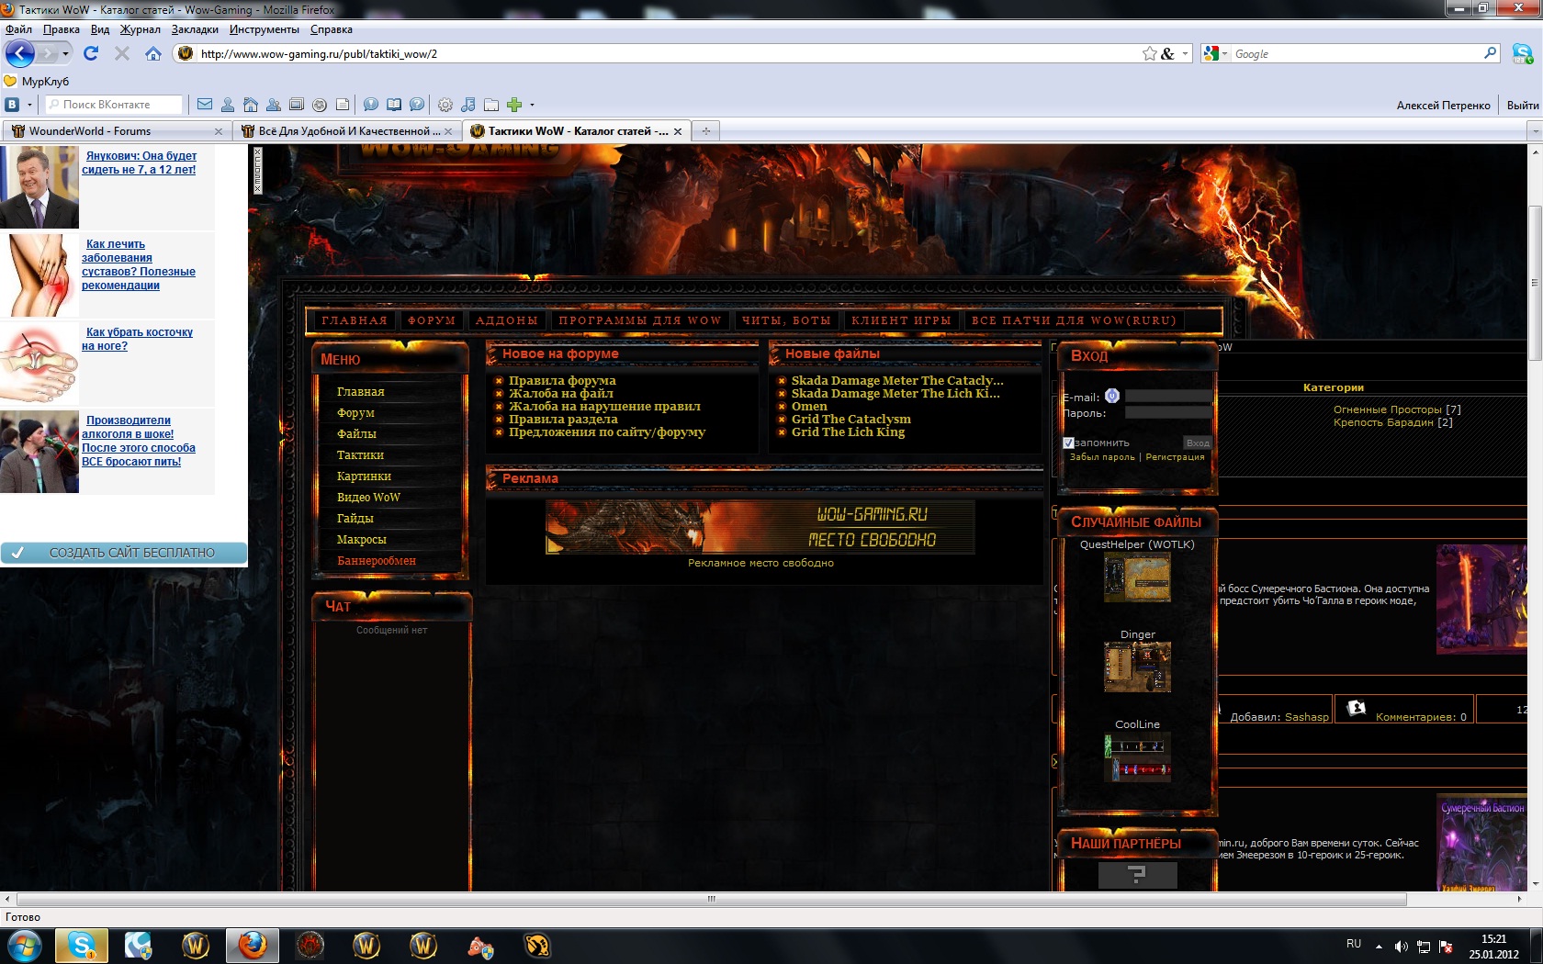Open the 'Забыл пароль' link
Image resolution: width=1543 pixels, height=964 pixels.
pos(1102,457)
